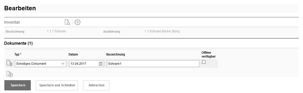The height and width of the screenshot is (93, 303).
Task: Click the Offline verfügbar column header
Action: tap(209, 54)
